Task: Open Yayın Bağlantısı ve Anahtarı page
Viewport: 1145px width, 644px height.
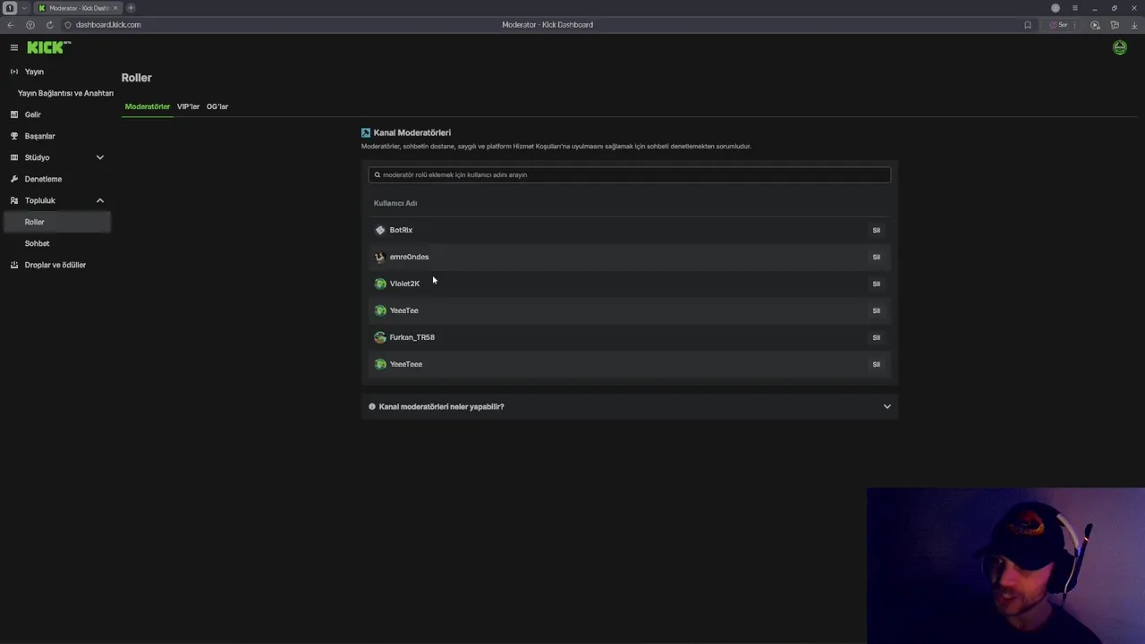Action: tap(65, 93)
